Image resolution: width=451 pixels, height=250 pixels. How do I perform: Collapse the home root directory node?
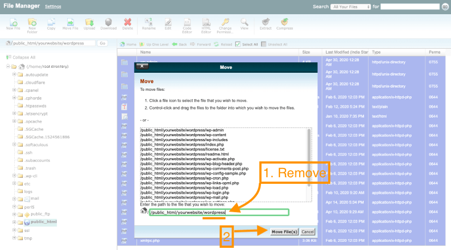pyautogui.click(x=8, y=66)
